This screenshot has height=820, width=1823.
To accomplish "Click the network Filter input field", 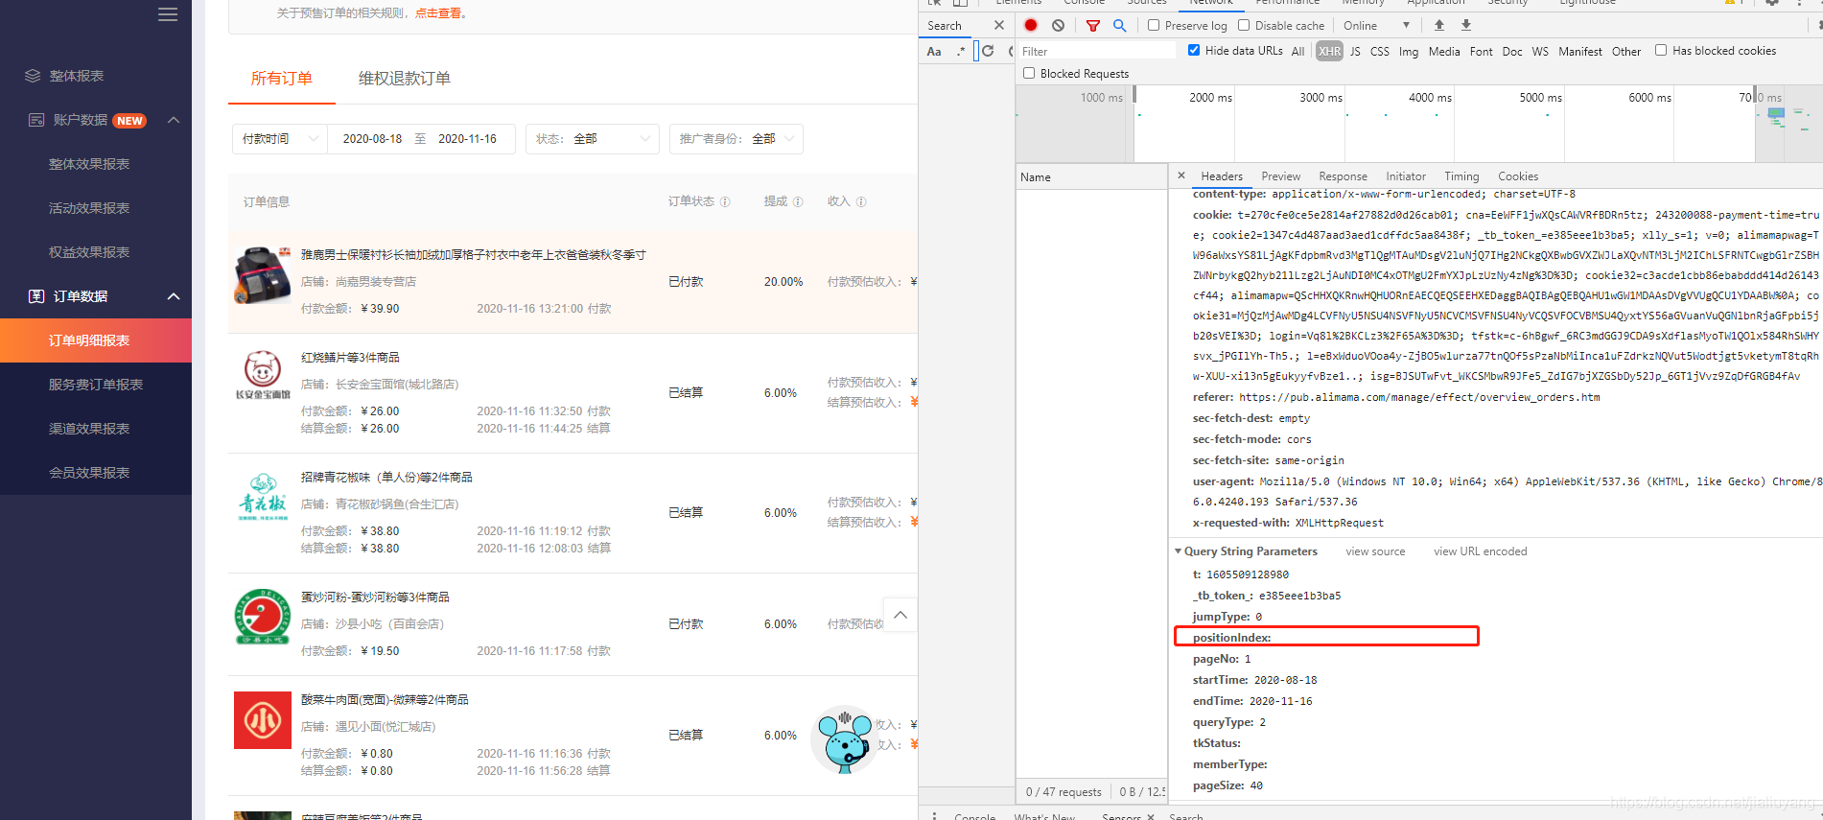I will 1096,51.
